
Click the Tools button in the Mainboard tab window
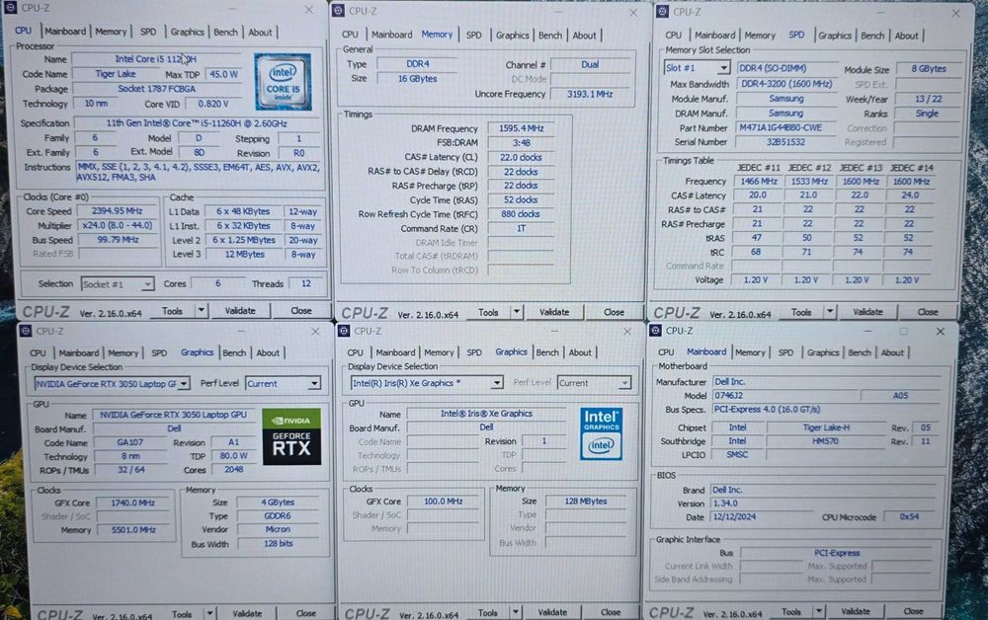pyautogui.click(x=791, y=611)
